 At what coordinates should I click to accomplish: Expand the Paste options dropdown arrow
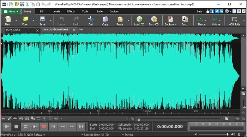pos(128,20)
